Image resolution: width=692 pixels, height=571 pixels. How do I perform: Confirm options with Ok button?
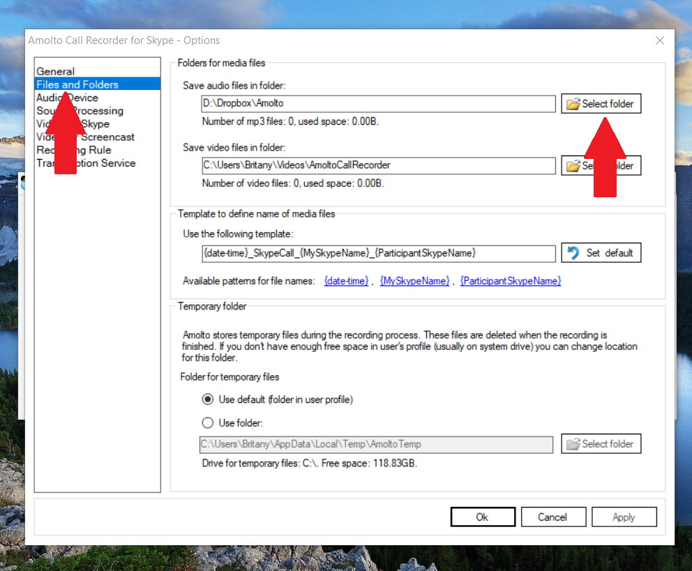[483, 517]
